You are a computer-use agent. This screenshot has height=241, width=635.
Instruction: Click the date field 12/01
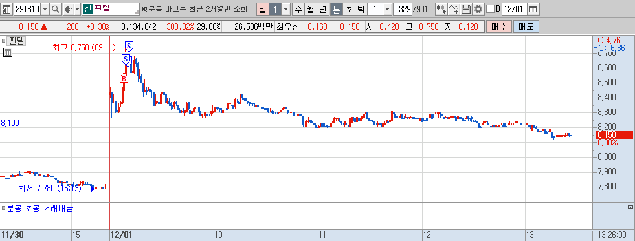pyautogui.click(x=515, y=8)
